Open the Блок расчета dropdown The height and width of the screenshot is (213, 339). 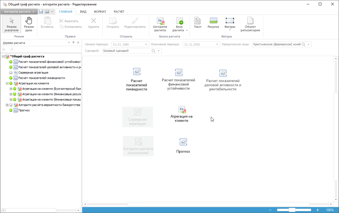(x=187, y=30)
